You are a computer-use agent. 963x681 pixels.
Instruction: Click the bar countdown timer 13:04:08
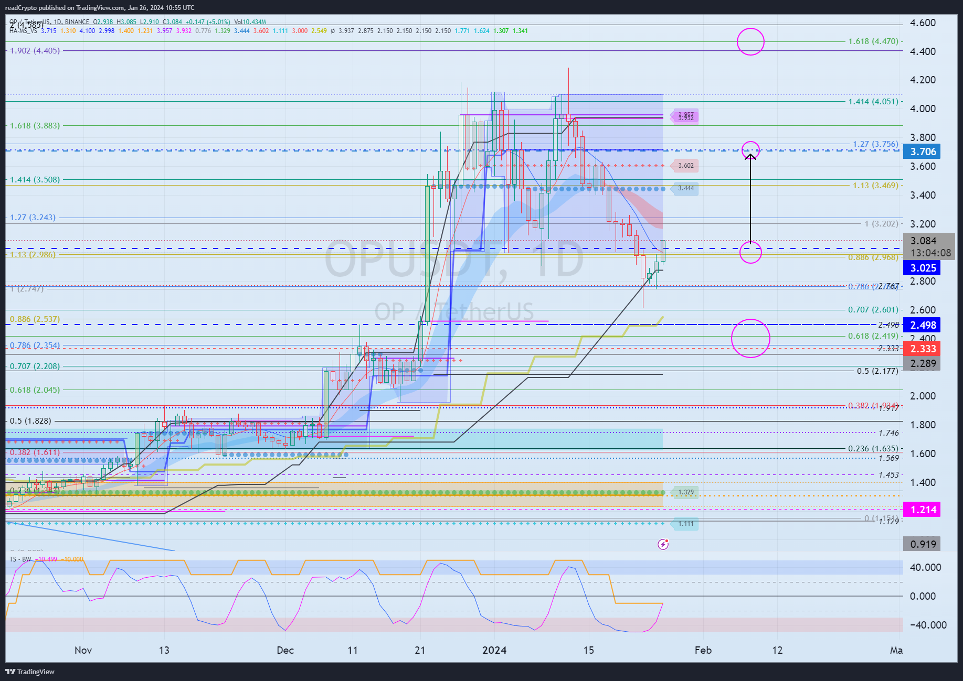[x=930, y=253]
